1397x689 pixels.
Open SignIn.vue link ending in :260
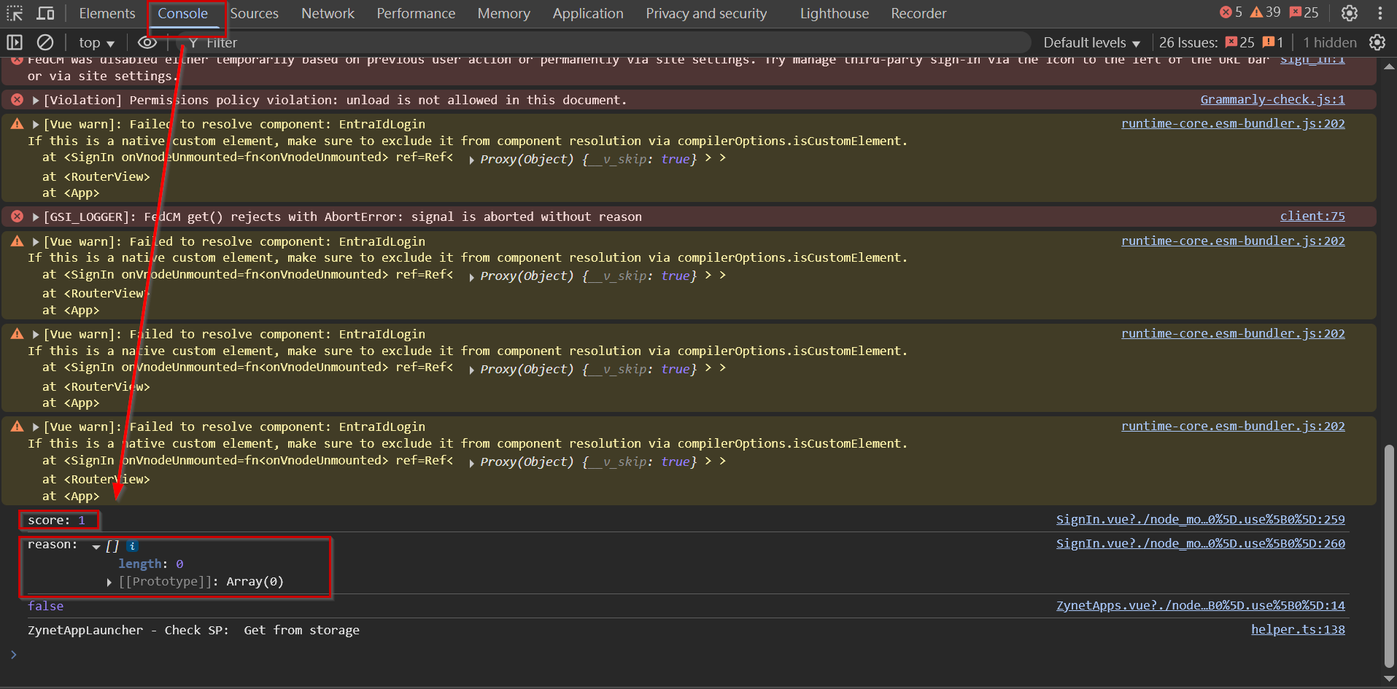pos(1200,543)
